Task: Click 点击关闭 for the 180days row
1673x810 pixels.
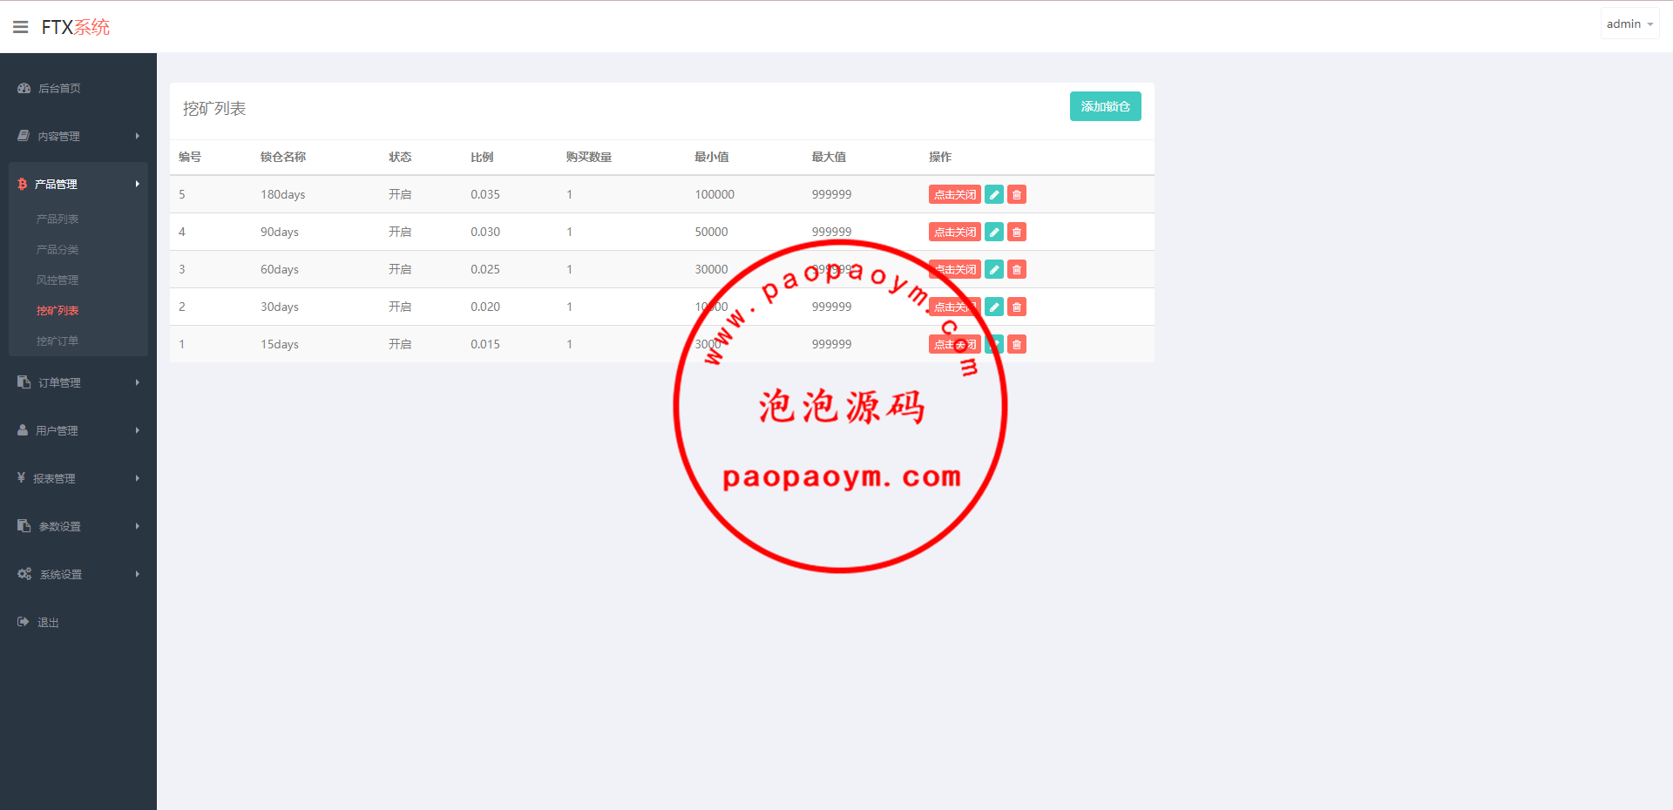Action: [955, 194]
